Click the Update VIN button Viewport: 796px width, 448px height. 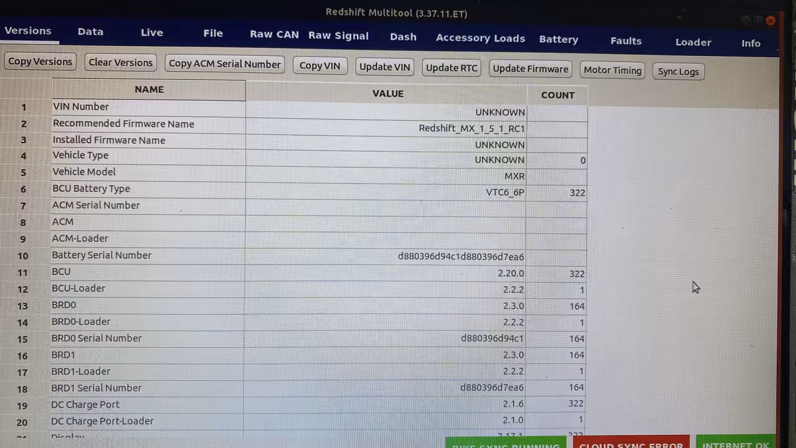385,67
